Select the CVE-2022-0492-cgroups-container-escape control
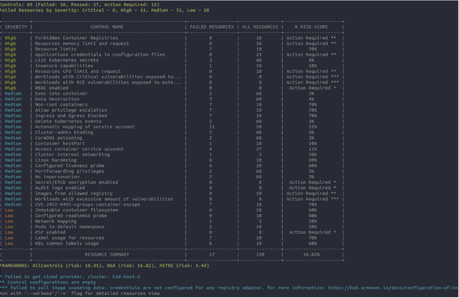 point(88,204)
